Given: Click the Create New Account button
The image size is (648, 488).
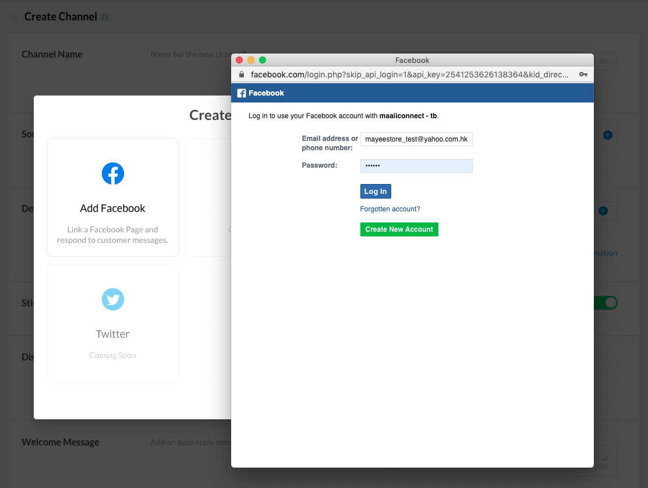Looking at the screenshot, I should [399, 229].
